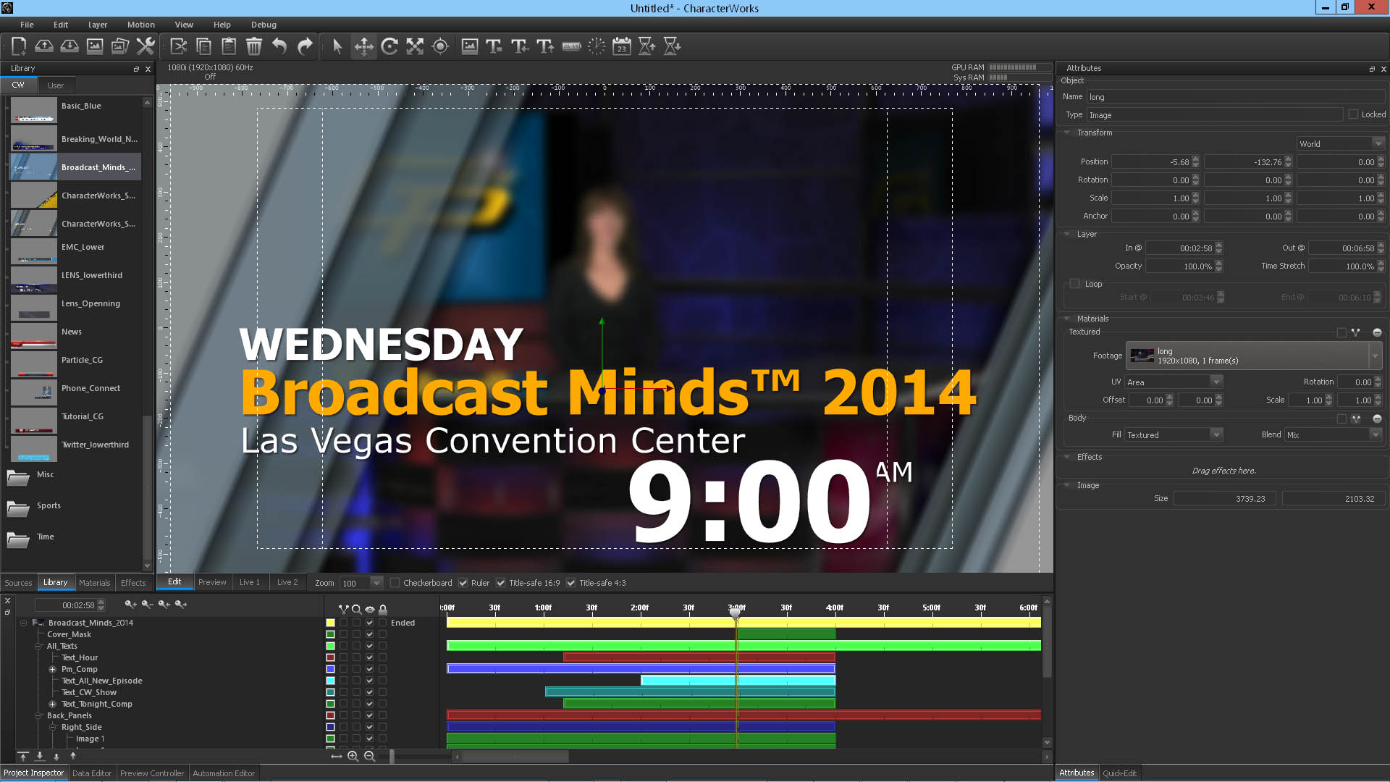Select the scale tool in toolbar
Viewport: 1390px width, 782px height.
click(x=415, y=46)
